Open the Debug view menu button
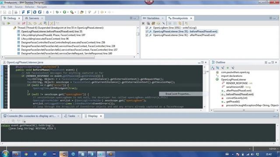280x157 pixels. (x=131, y=18)
